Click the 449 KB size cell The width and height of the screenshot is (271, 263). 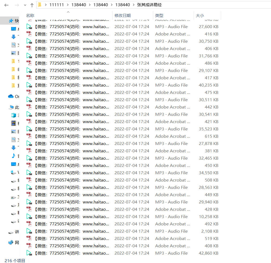tap(212, 195)
